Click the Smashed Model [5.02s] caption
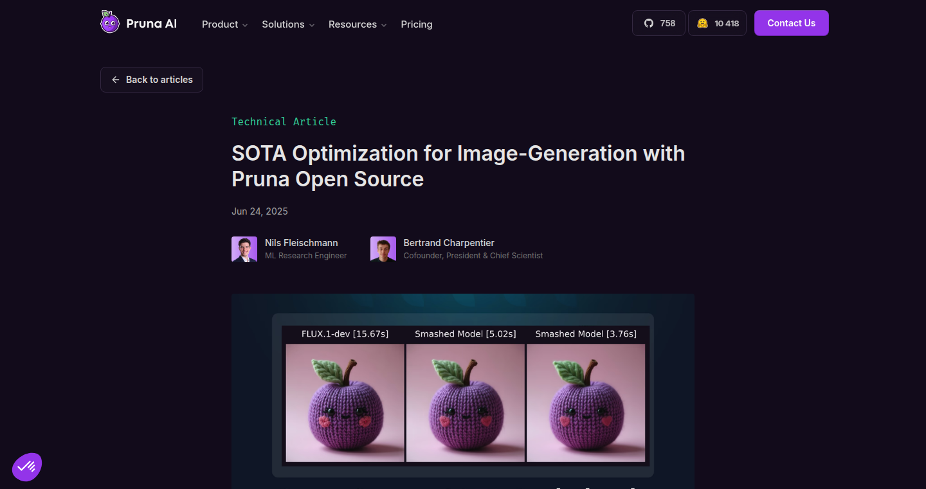The width and height of the screenshot is (926, 489). click(x=466, y=334)
